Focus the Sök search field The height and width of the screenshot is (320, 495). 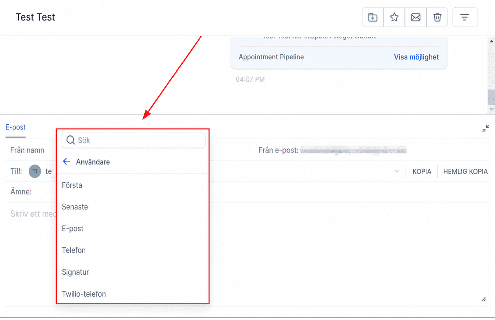click(x=133, y=140)
